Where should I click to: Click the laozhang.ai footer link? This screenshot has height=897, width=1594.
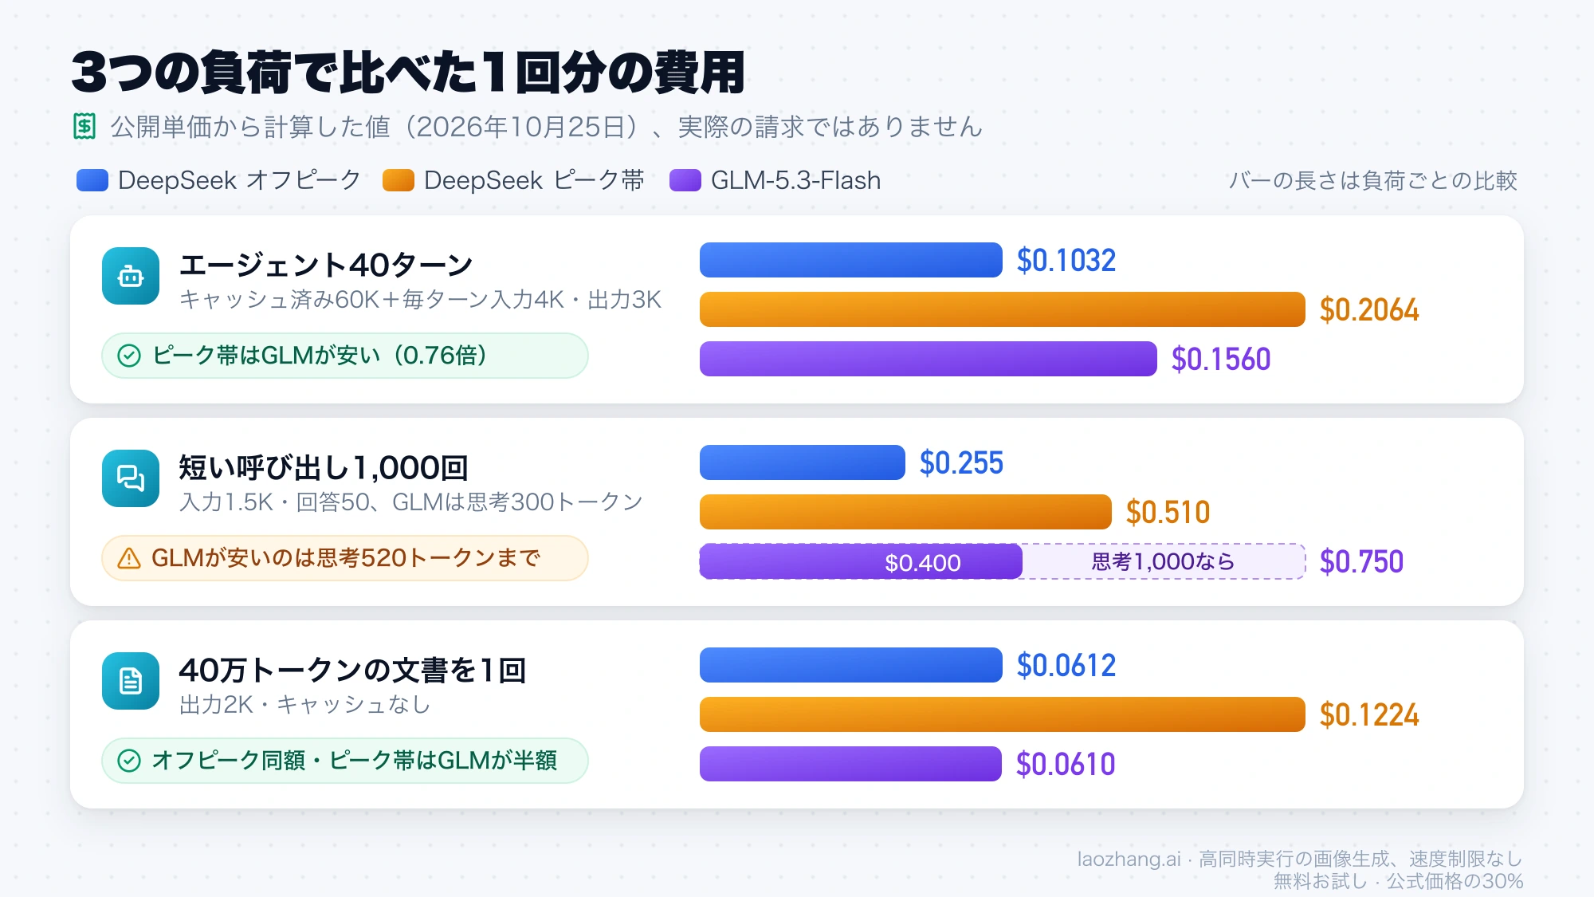(1129, 859)
